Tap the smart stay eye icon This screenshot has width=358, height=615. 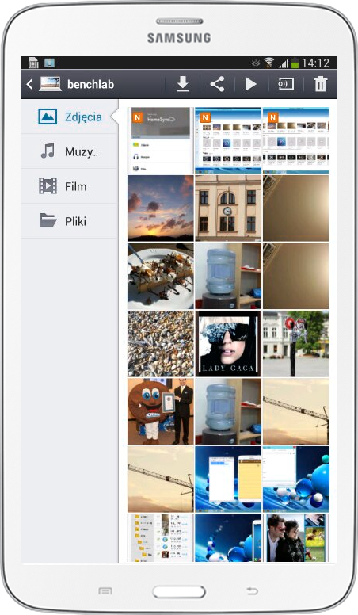(256, 63)
